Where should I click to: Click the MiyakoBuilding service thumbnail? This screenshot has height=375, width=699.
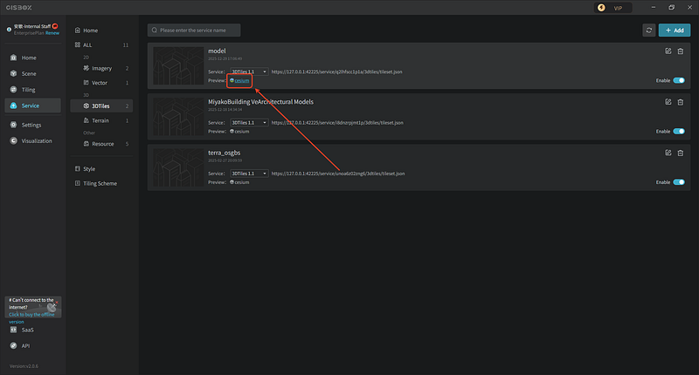click(178, 117)
